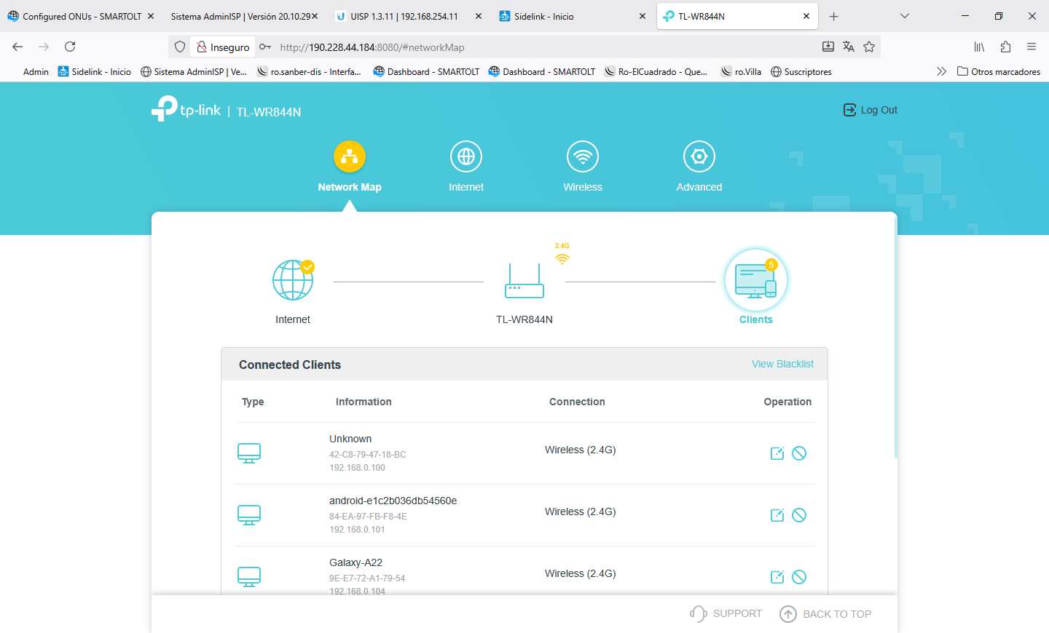This screenshot has width=1049, height=633.
Task: Block the Galaxy-A22 client device
Action: 799,577
